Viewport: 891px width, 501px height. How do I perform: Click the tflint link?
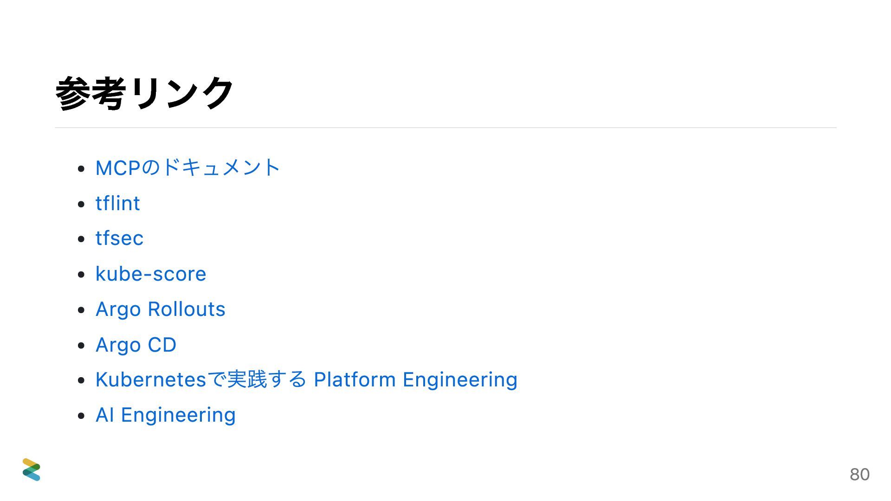point(117,203)
